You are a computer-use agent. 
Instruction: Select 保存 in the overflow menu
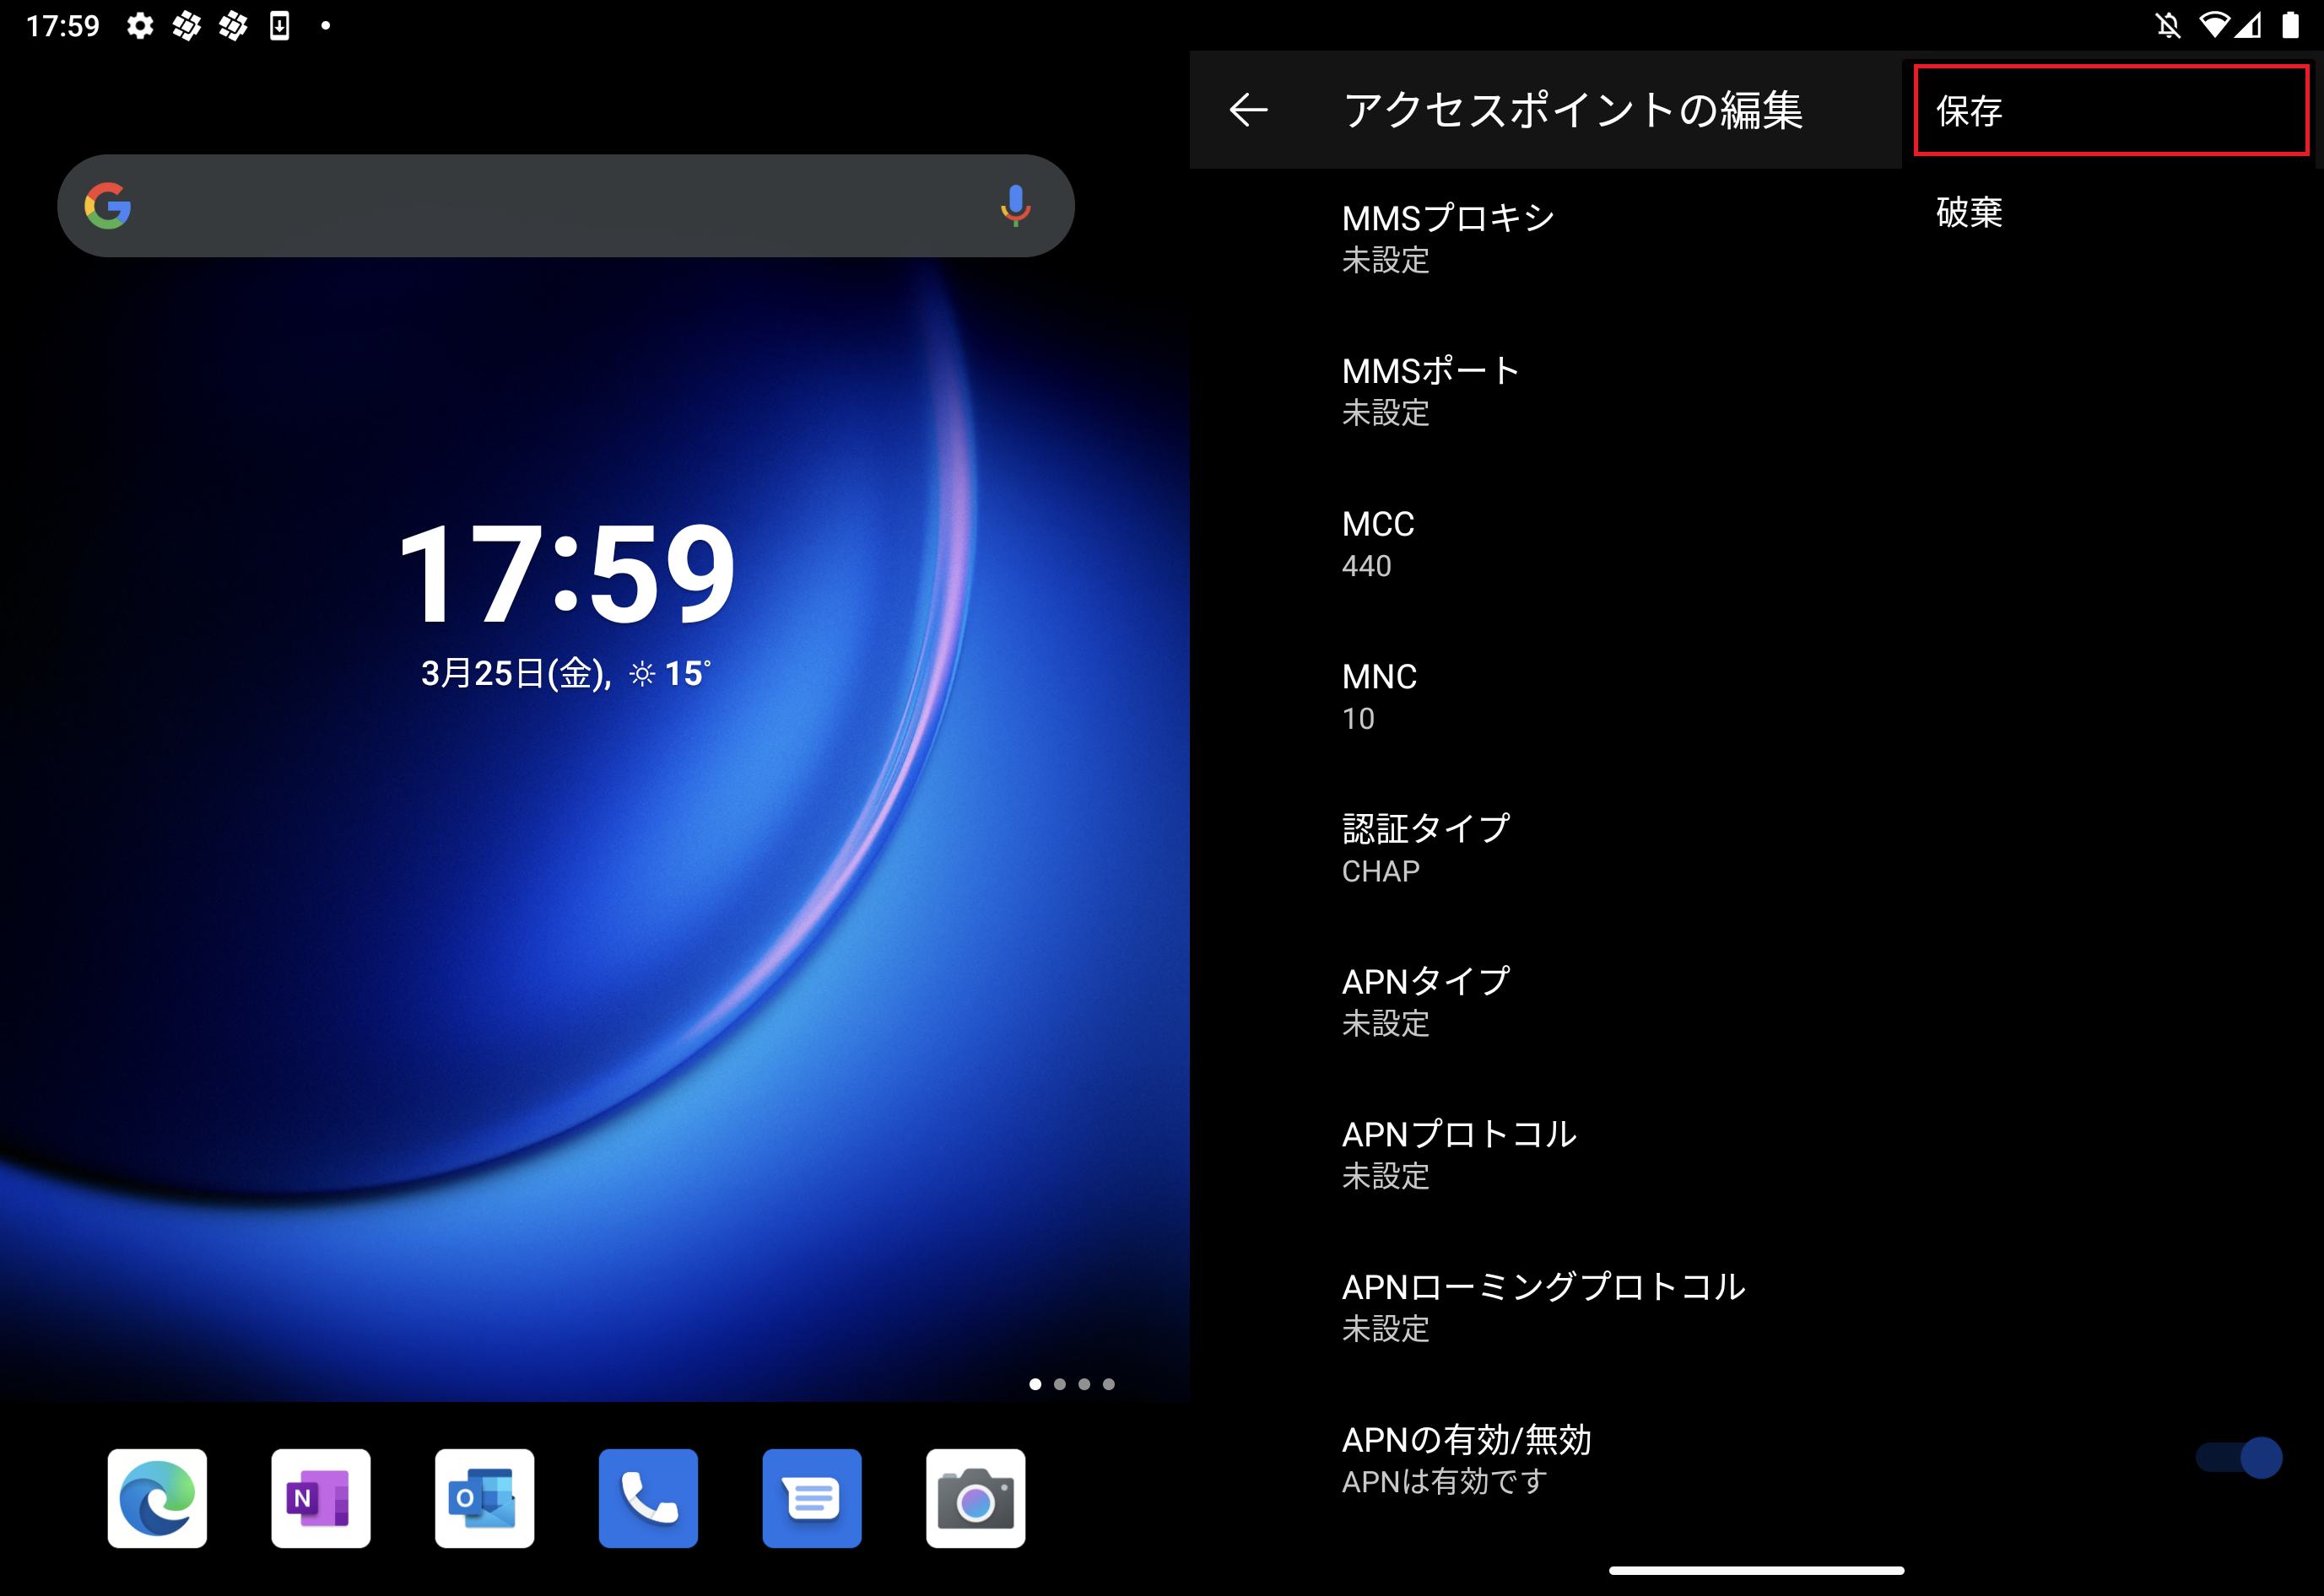[x=2110, y=110]
